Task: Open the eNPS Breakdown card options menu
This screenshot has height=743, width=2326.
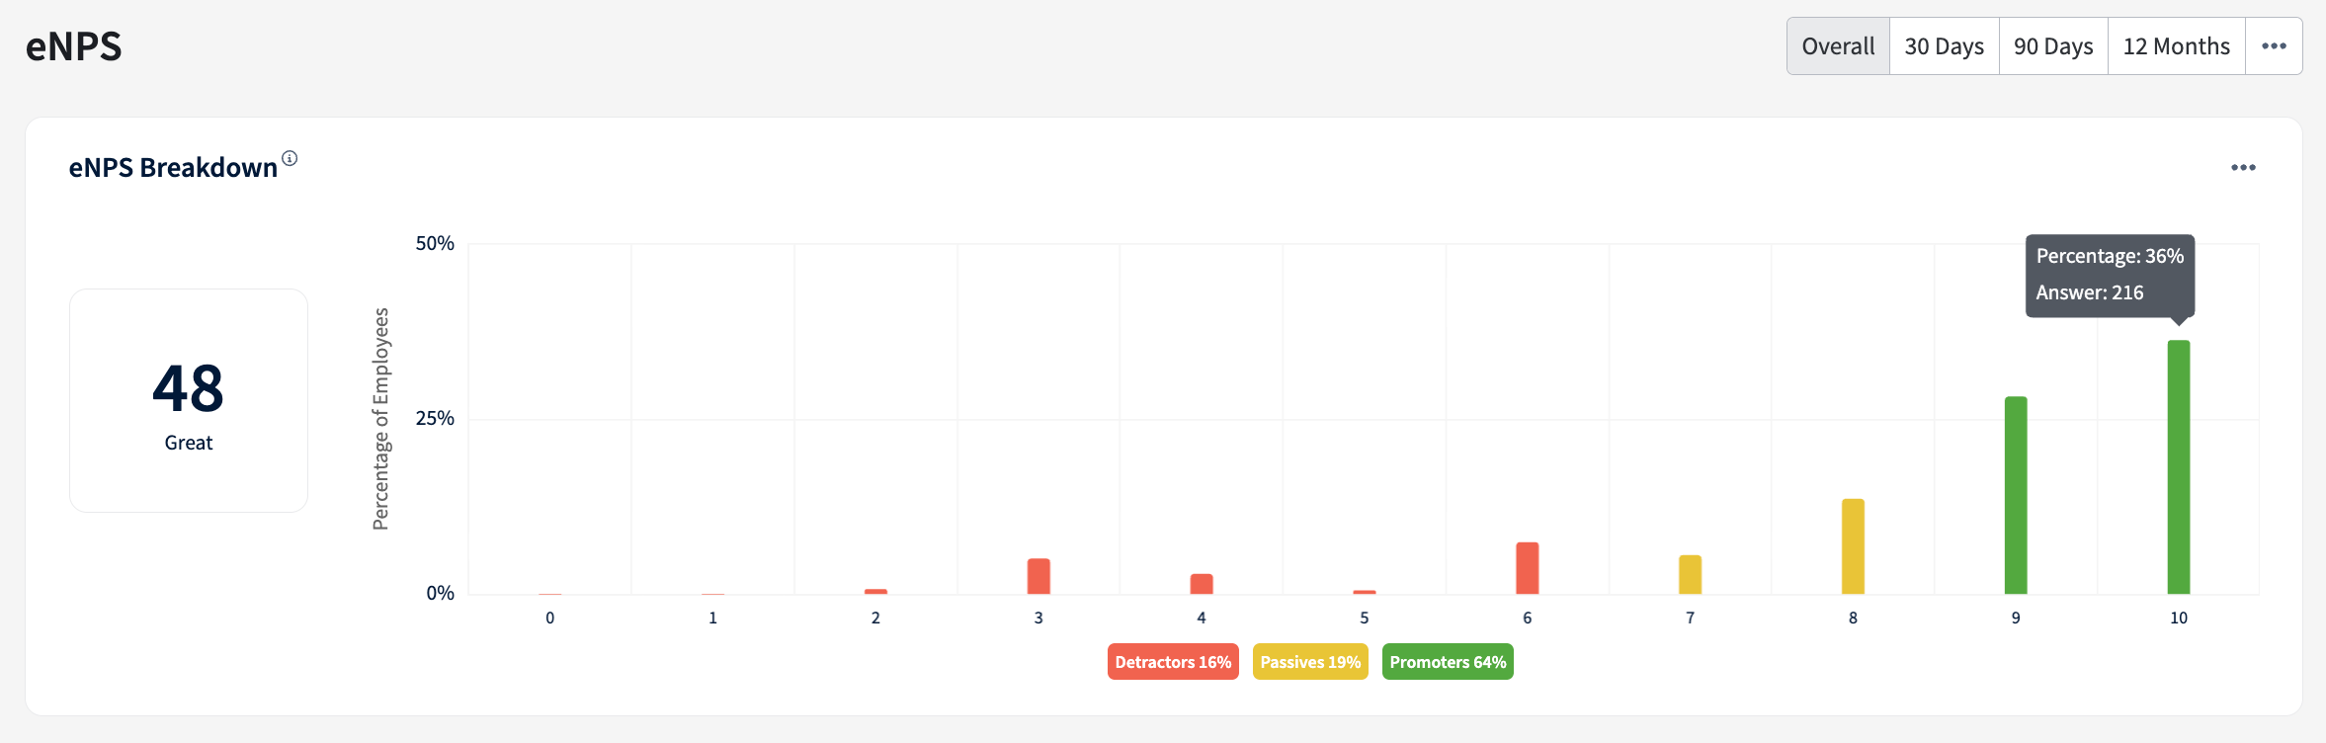Action: 2243,168
